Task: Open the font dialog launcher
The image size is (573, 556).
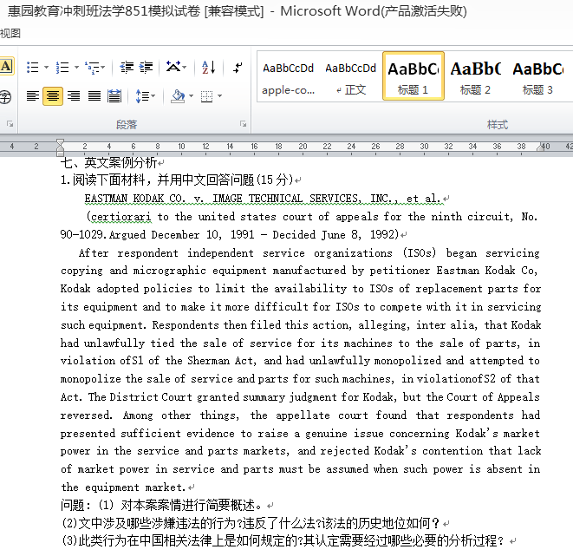Action: (10, 124)
